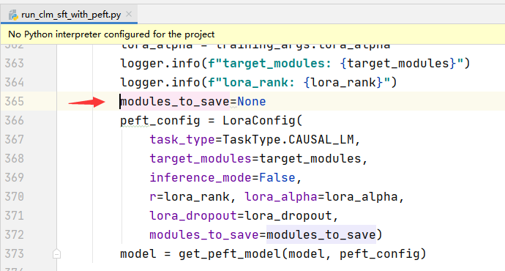The height and width of the screenshot is (271, 505).
Task: Click 'logger.info' on line 363
Action: coord(160,64)
